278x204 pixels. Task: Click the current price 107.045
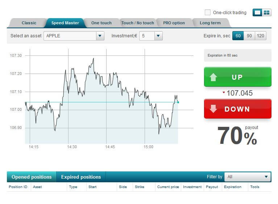(x=240, y=93)
